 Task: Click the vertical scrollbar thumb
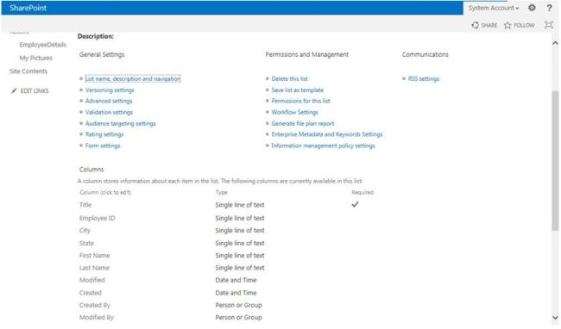(555, 160)
